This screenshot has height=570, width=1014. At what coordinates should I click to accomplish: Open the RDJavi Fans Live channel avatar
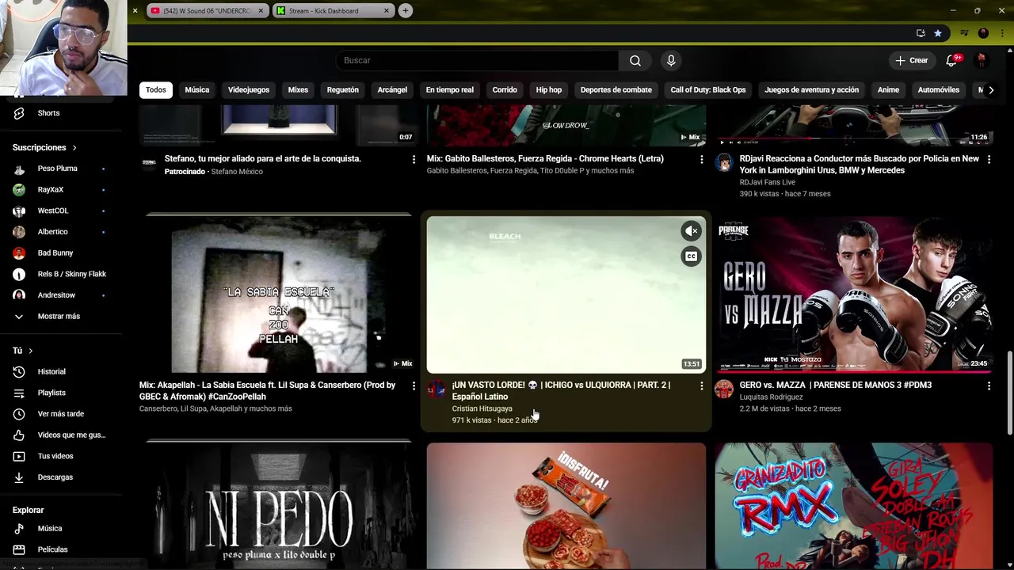724,163
